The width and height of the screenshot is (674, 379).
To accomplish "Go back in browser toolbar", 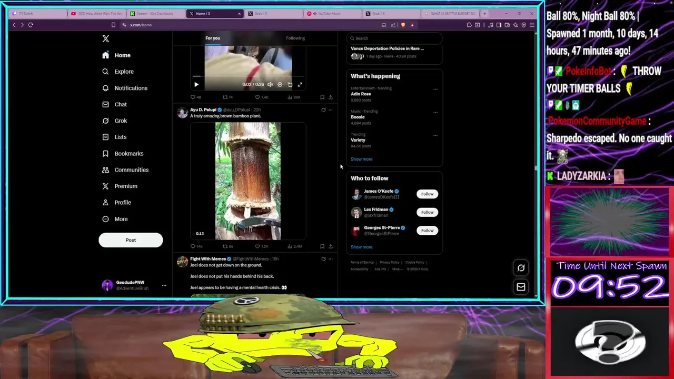I will (14, 25).
